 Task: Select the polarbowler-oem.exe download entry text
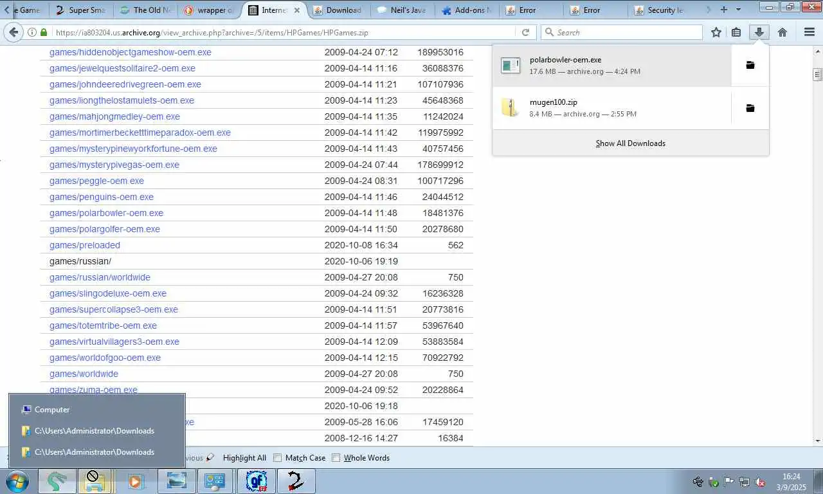coord(565,60)
